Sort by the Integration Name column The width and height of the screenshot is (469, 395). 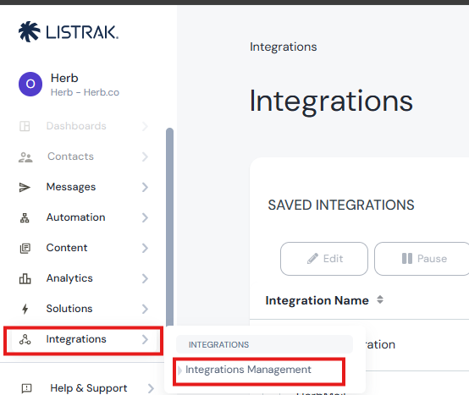click(317, 300)
